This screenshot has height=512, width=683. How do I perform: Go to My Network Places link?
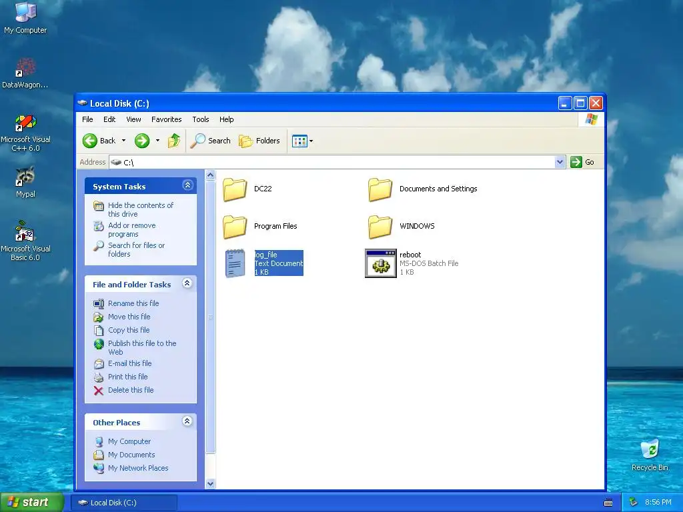pos(138,469)
